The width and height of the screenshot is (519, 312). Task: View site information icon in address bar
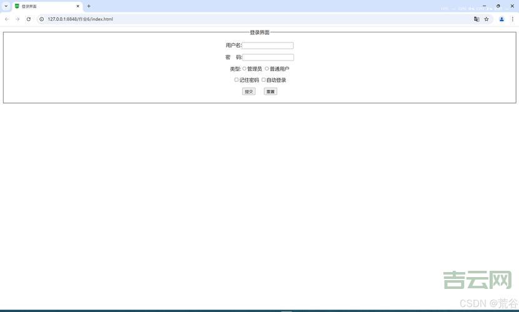[x=42, y=19]
